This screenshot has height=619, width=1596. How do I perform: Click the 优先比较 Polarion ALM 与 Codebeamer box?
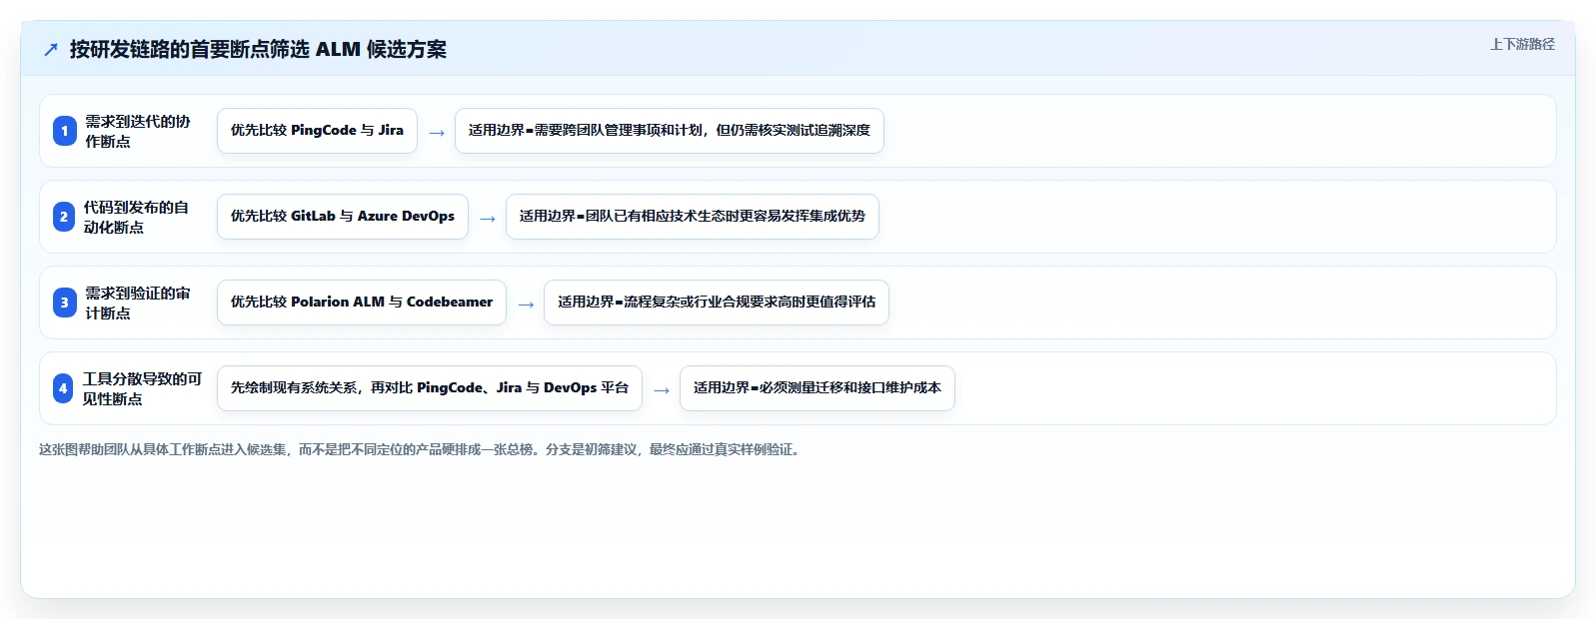click(x=362, y=303)
